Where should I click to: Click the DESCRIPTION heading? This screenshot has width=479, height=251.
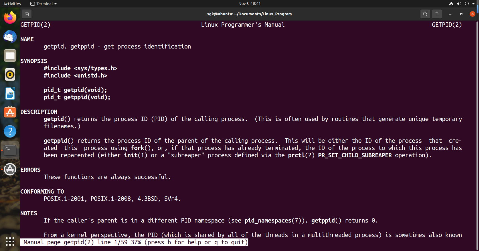(39, 112)
